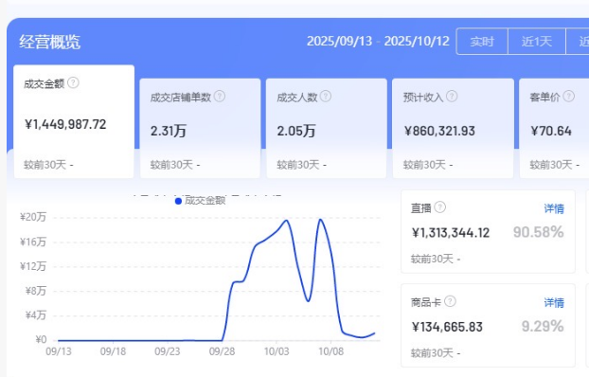Image resolution: width=589 pixels, height=377 pixels.
Task: Click the 直播 revenue card ¥1,313,344.12
Action: 488,231
